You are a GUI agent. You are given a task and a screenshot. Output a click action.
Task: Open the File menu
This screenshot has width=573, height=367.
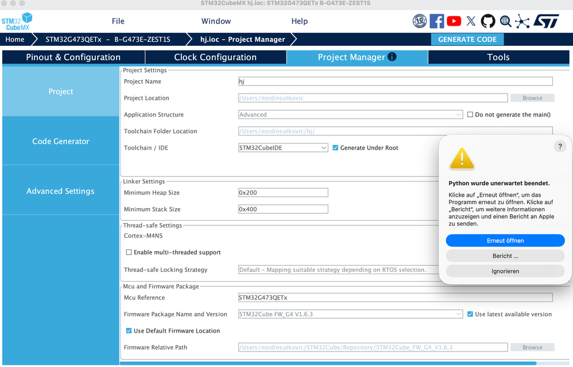point(118,21)
